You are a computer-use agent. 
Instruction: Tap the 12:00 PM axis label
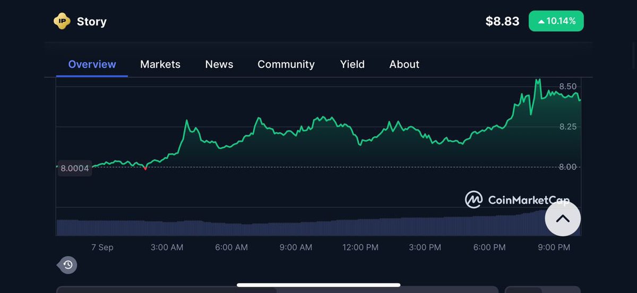pyautogui.click(x=360, y=247)
